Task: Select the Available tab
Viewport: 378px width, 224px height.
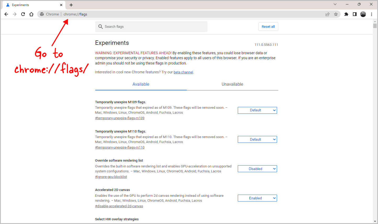Action: tap(141, 84)
